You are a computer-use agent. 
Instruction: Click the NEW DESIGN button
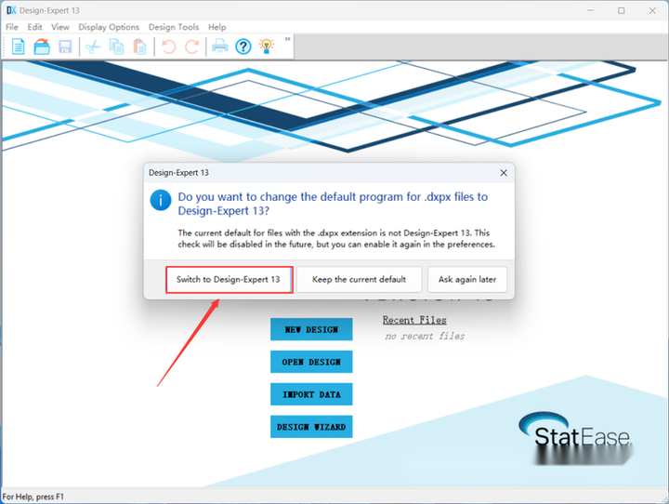(311, 329)
